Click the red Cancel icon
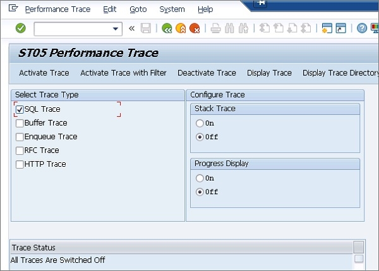 tap(195, 28)
